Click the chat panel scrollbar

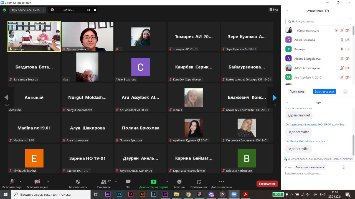353,145
